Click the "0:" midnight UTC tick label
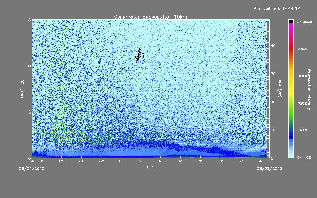Viewport: 317px width, 198px height. tap(121, 161)
